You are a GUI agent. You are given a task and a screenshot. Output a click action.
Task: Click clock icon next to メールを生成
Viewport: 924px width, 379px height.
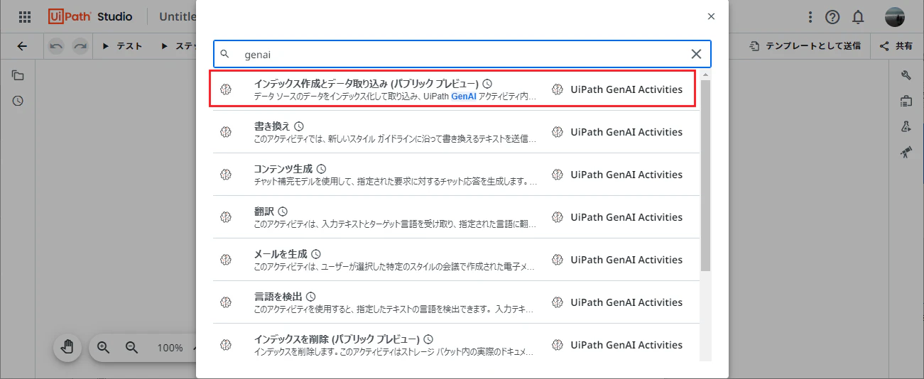pos(316,254)
